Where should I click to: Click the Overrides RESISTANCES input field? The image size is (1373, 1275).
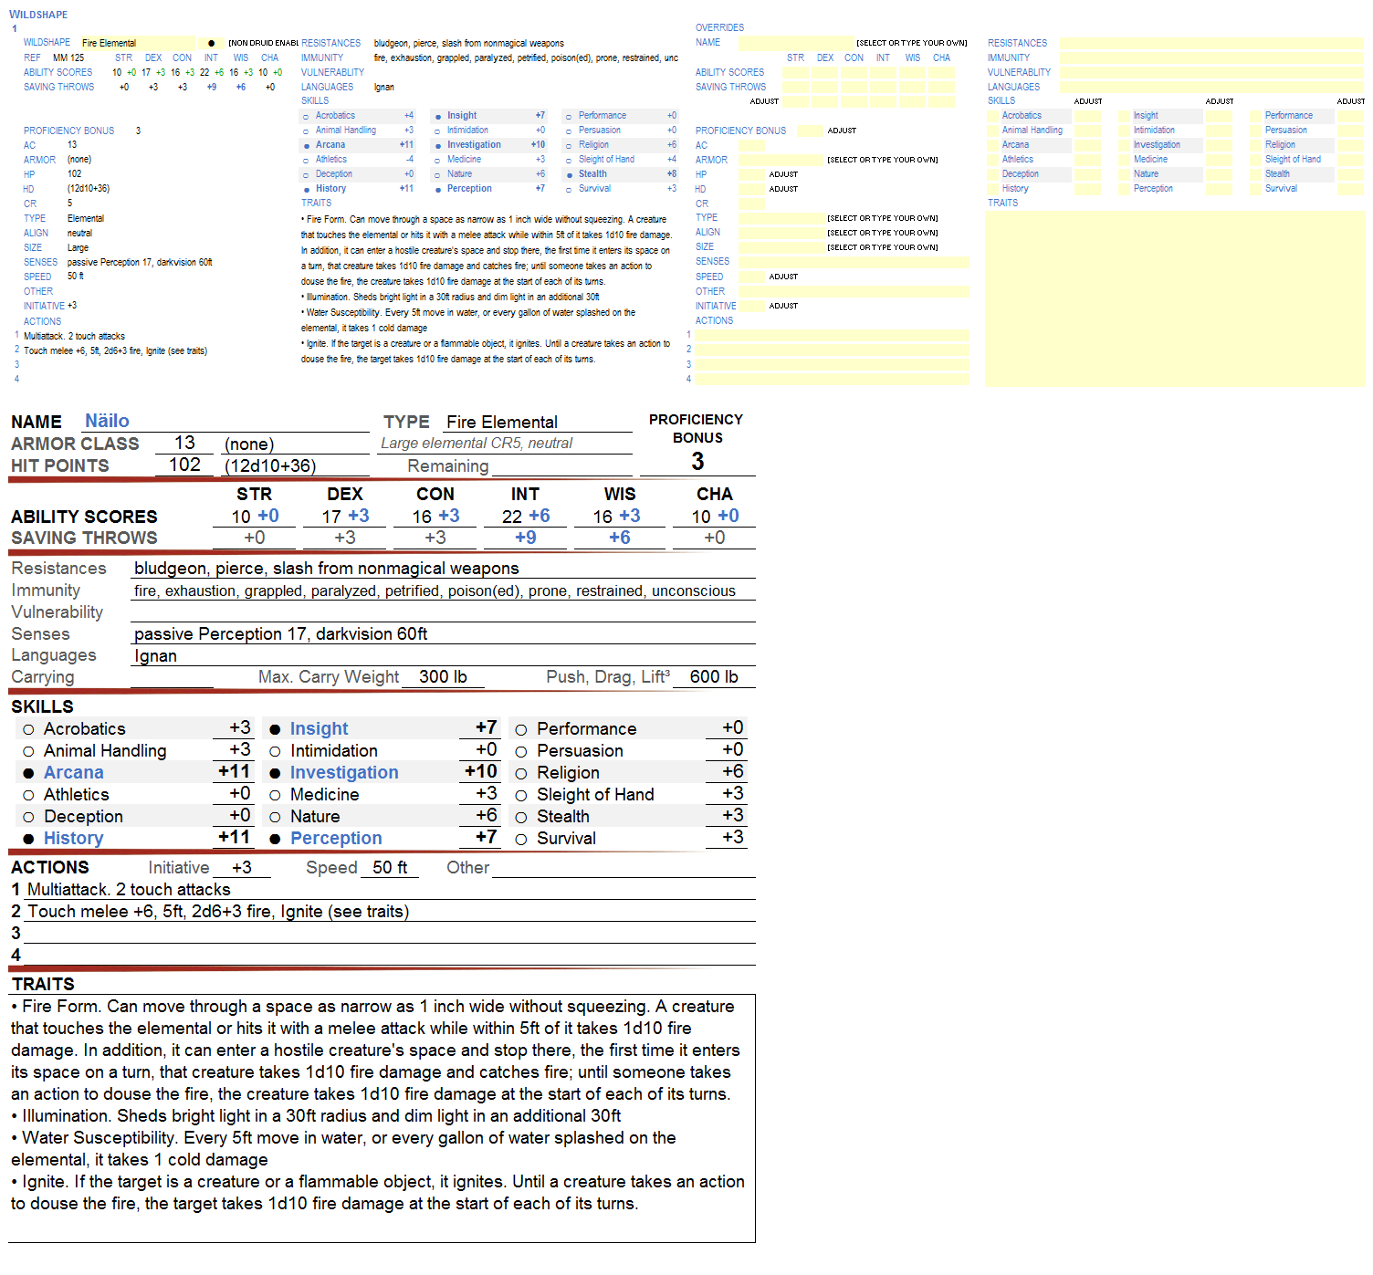[x=1211, y=43]
